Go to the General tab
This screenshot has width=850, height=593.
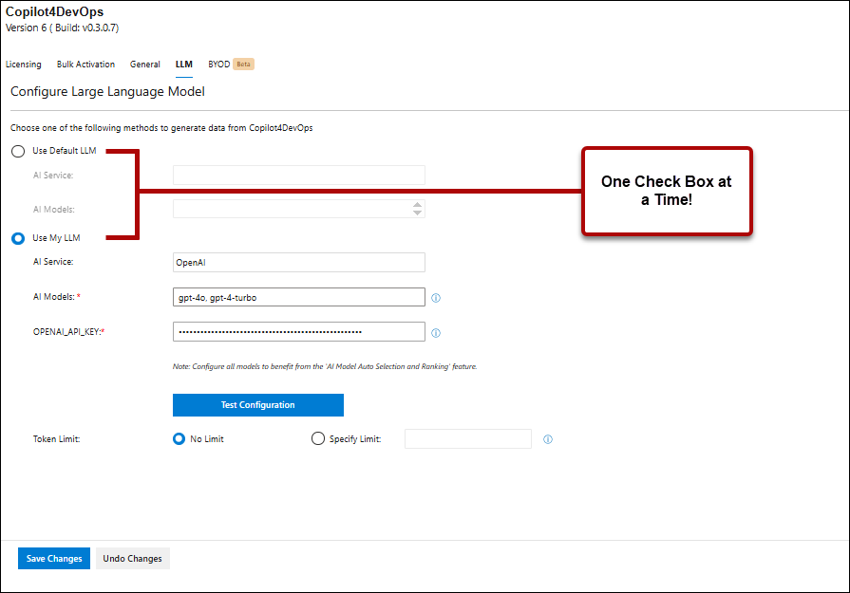click(145, 65)
